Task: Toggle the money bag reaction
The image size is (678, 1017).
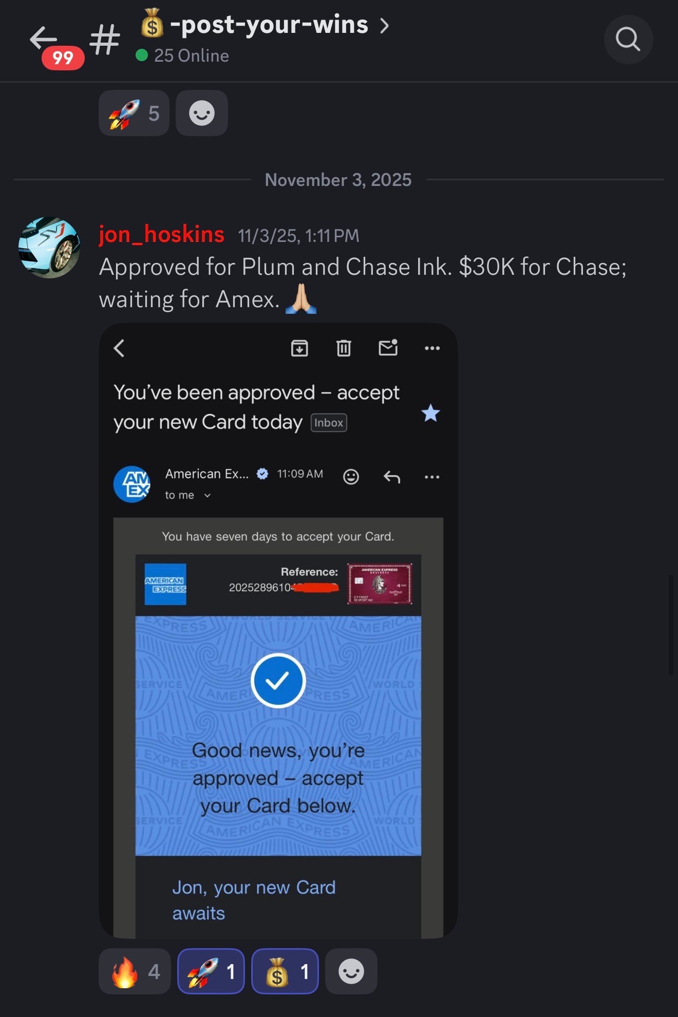Action: click(285, 971)
